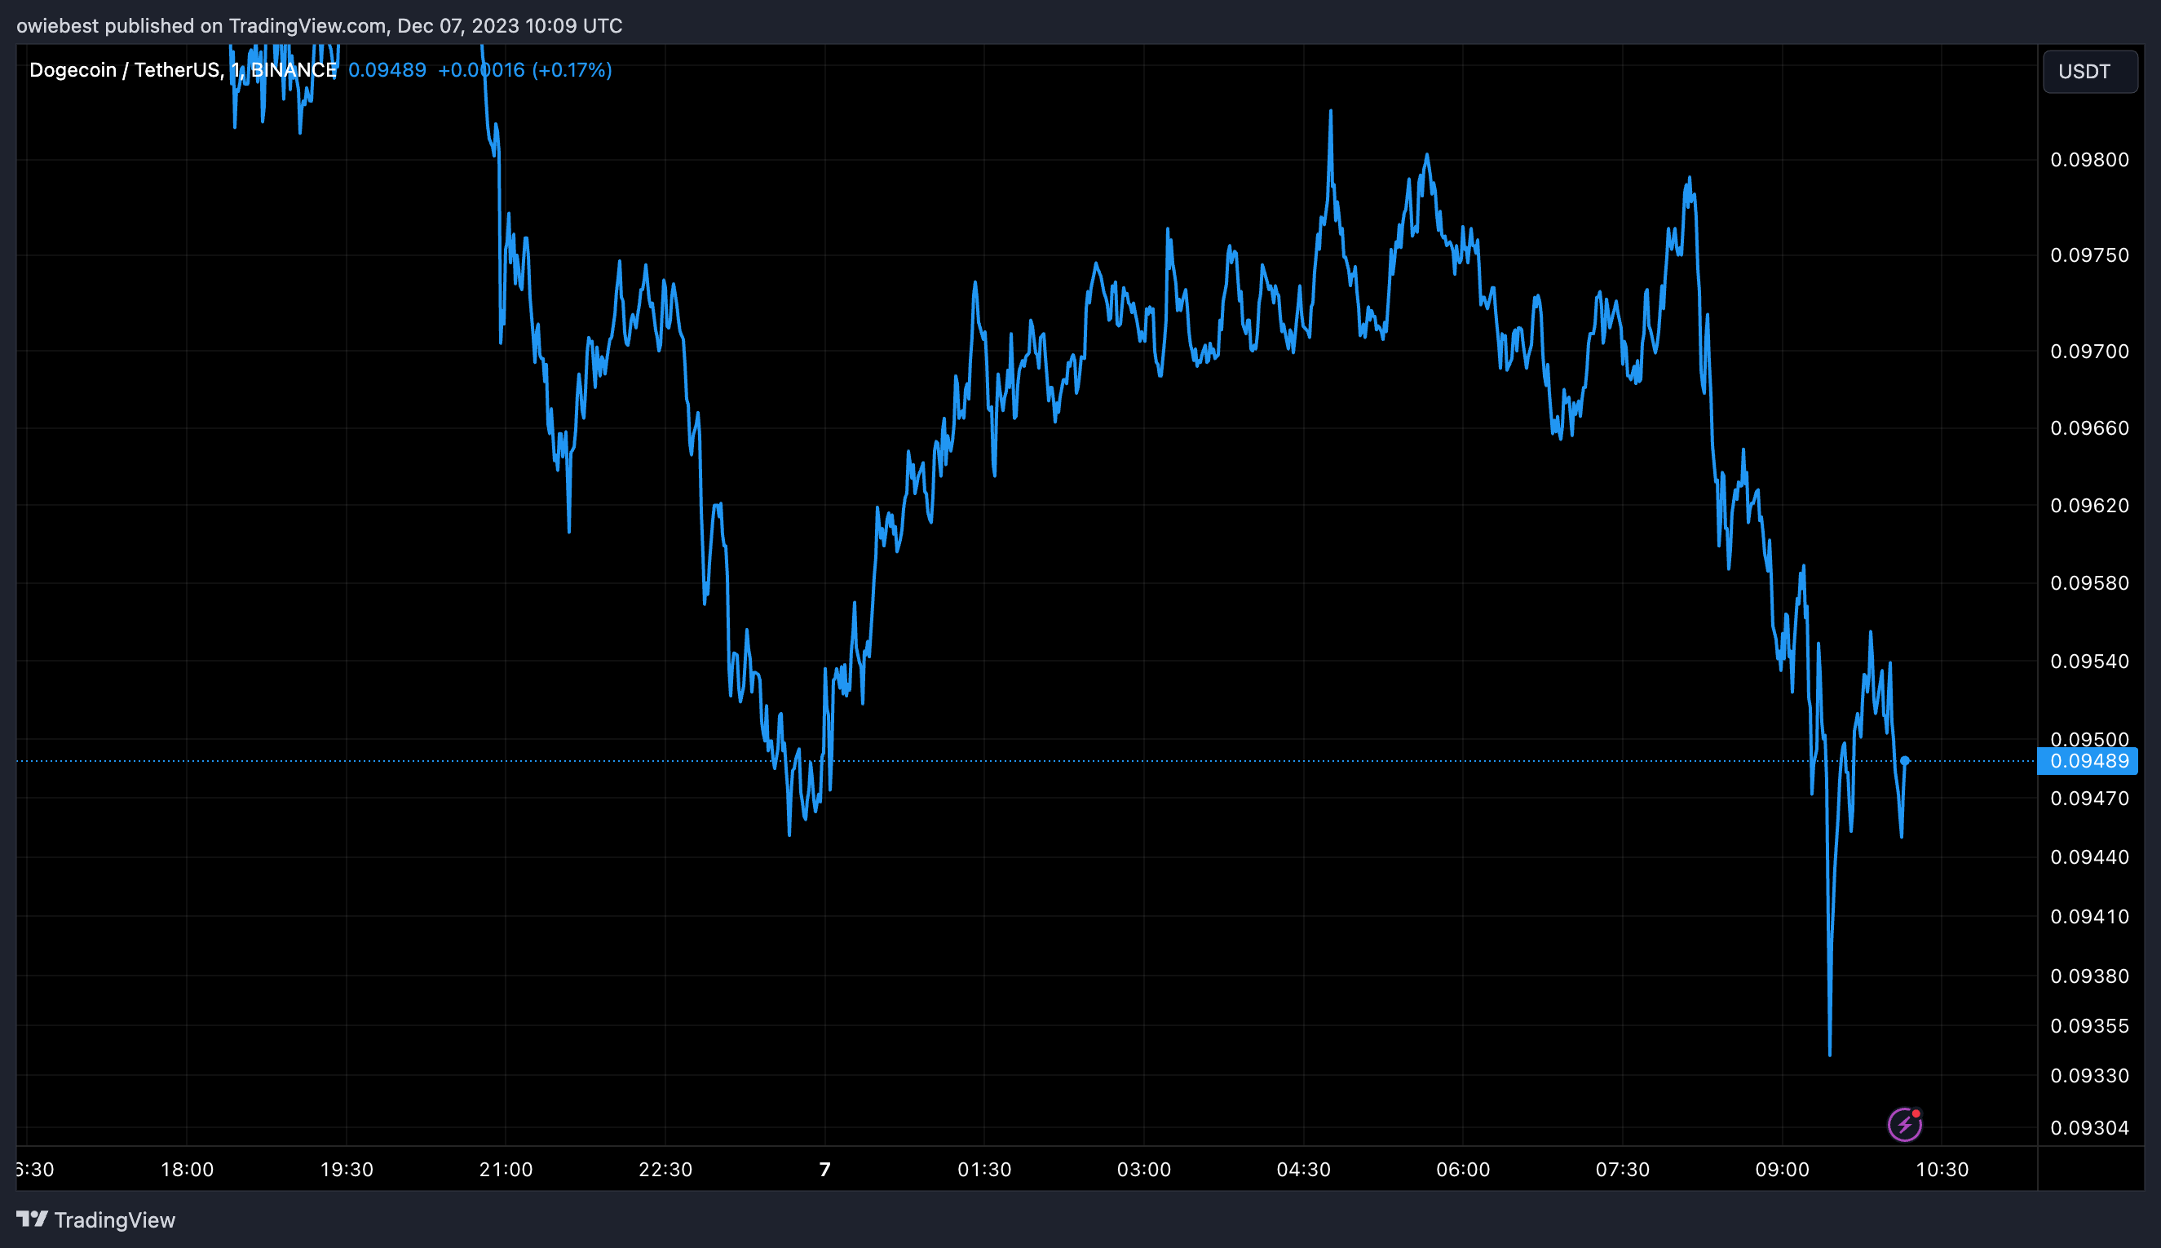Click the 04:30 time axis label
This screenshot has width=2161, height=1248.
click(x=1302, y=1169)
